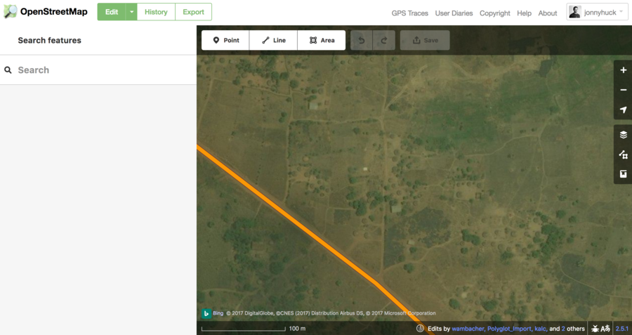Click the OpenStreetMap magnifier logo
Viewport: 632px width, 335px height.
(x=11, y=12)
